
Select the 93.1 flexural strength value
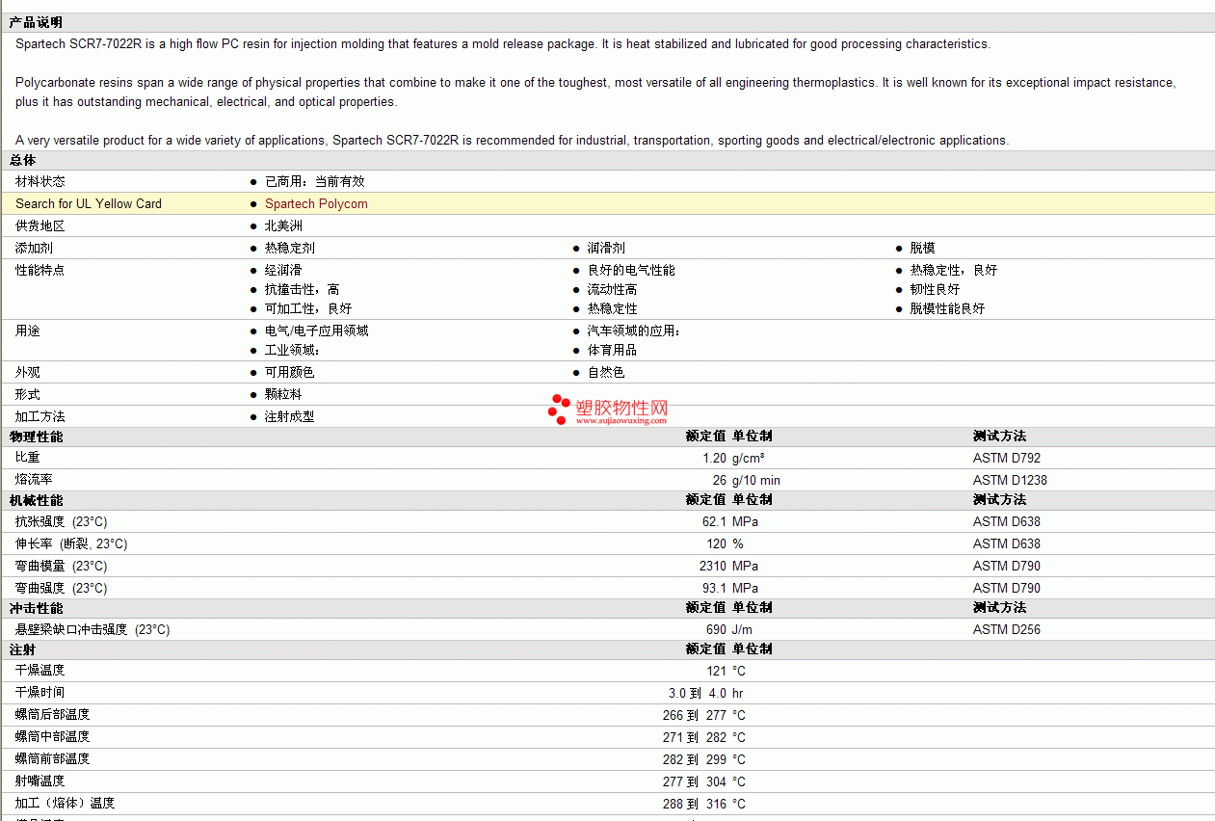[714, 588]
